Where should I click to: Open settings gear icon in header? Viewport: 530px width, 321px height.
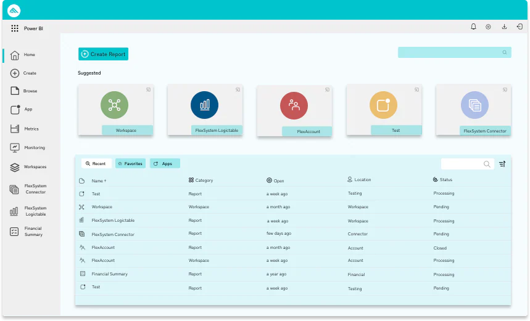click(488, 26)
